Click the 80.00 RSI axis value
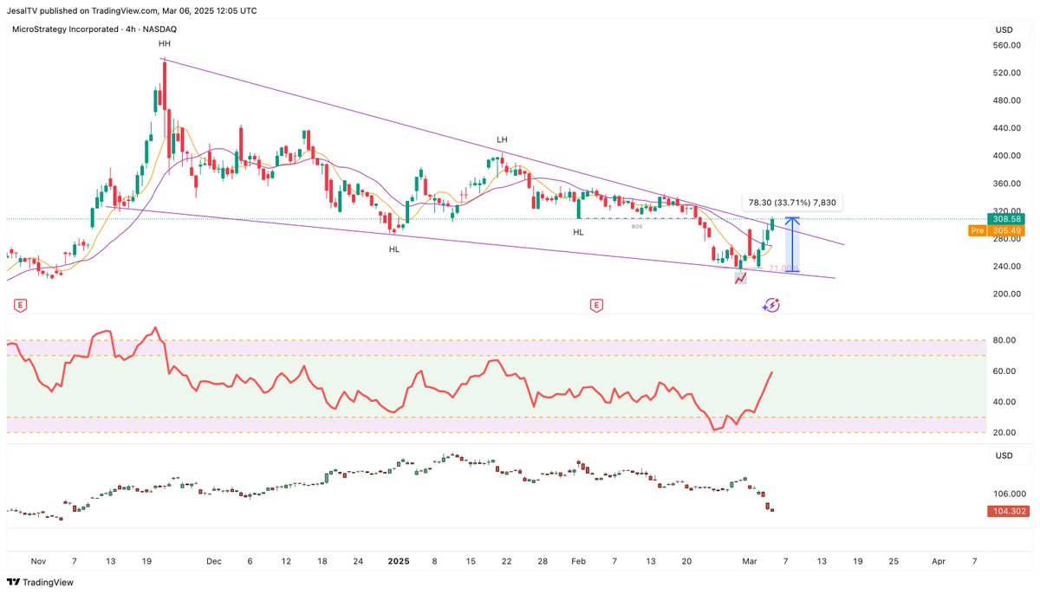The width and height of the screenshot is (1040, 594). (x=1005, y=340)
